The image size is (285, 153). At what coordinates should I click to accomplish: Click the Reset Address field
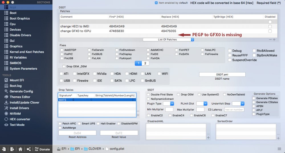click(x=77, y=133)
